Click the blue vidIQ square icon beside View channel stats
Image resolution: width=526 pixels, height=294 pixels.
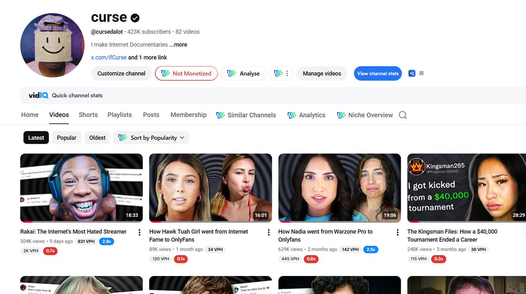click(412, 74)
